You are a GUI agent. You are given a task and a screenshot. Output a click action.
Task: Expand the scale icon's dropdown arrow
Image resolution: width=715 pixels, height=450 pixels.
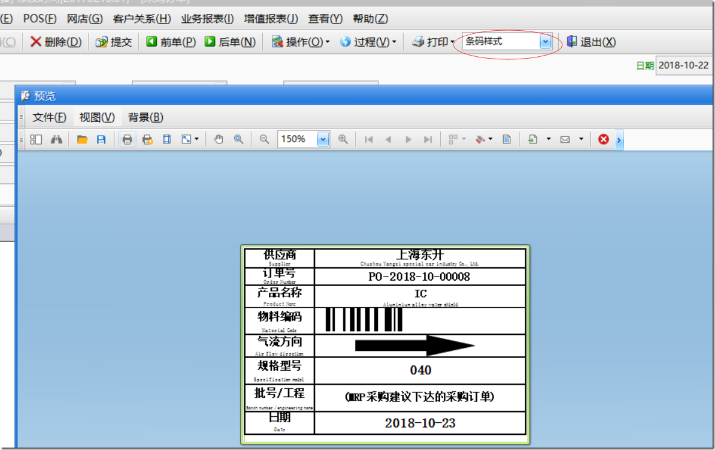[x=197, y=139]
